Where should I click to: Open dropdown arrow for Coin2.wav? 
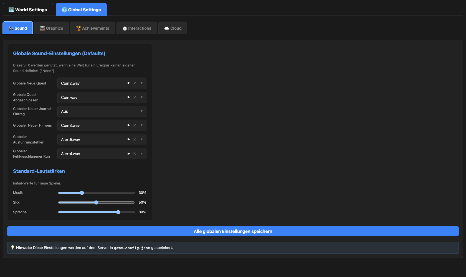coord(141,83)
